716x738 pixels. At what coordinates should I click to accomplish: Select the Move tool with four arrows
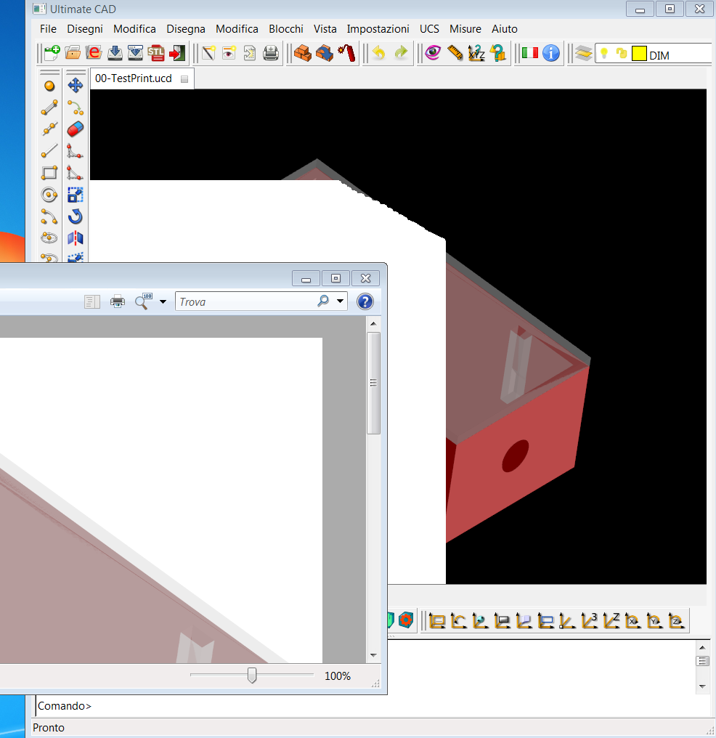coord(75,86)
